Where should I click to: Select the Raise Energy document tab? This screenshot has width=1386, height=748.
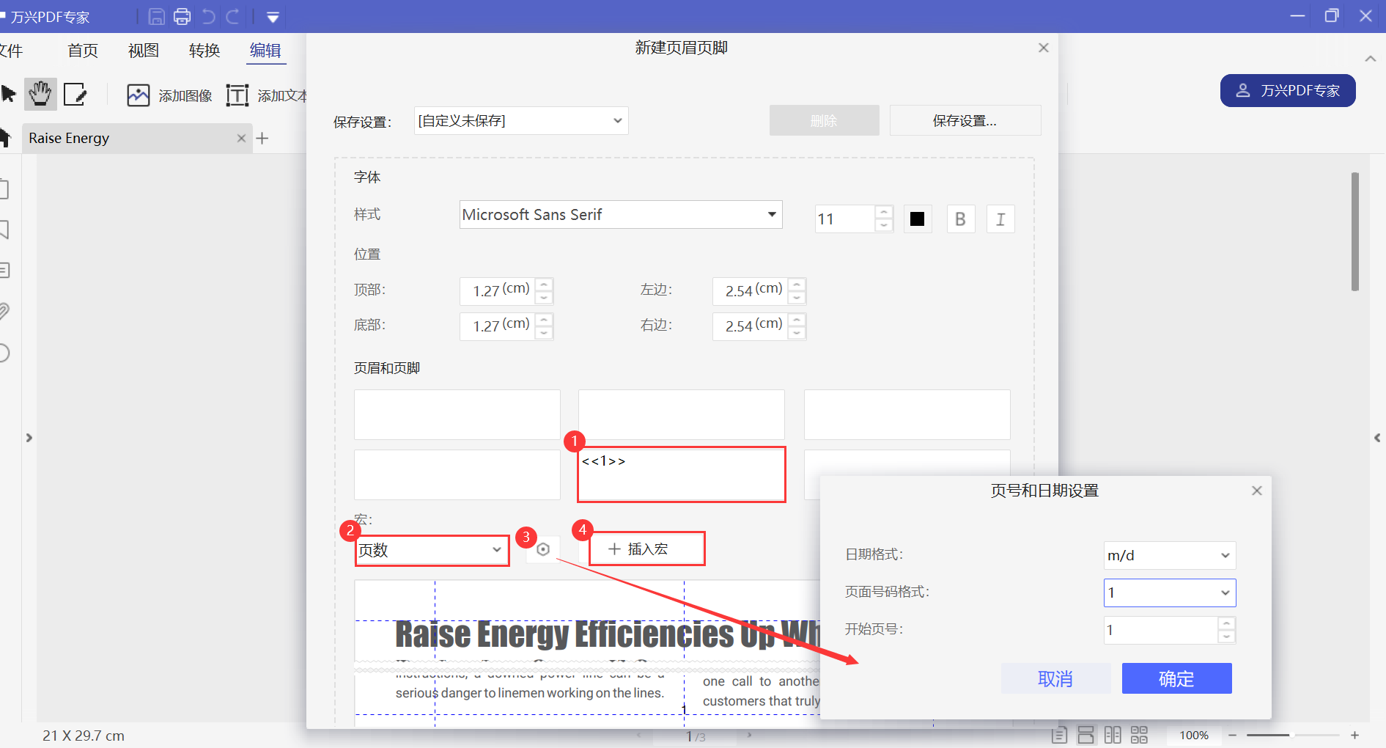[x=68, y=138]
